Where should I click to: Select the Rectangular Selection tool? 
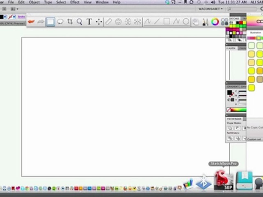(x=50, y=22)
